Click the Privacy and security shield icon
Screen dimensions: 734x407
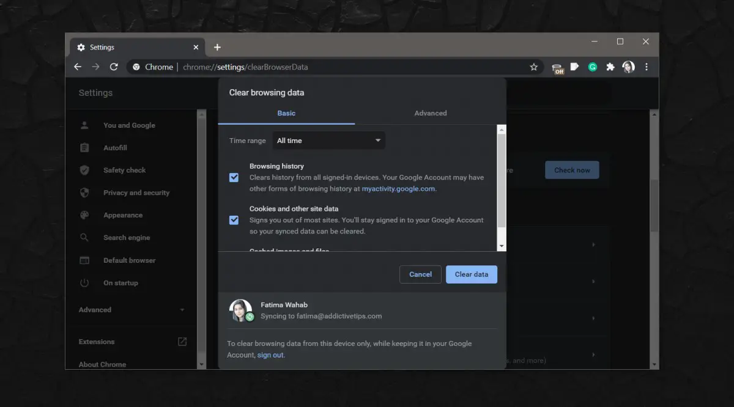[84, 193]
